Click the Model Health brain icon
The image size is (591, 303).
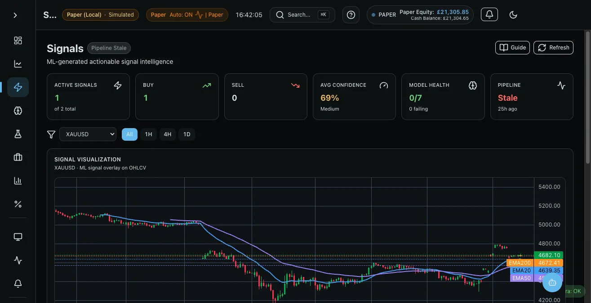pos(472,85)
